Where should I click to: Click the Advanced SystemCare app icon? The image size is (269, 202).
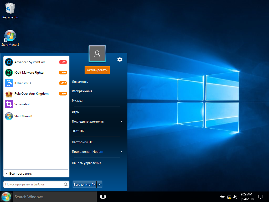[x=9, y=62]
